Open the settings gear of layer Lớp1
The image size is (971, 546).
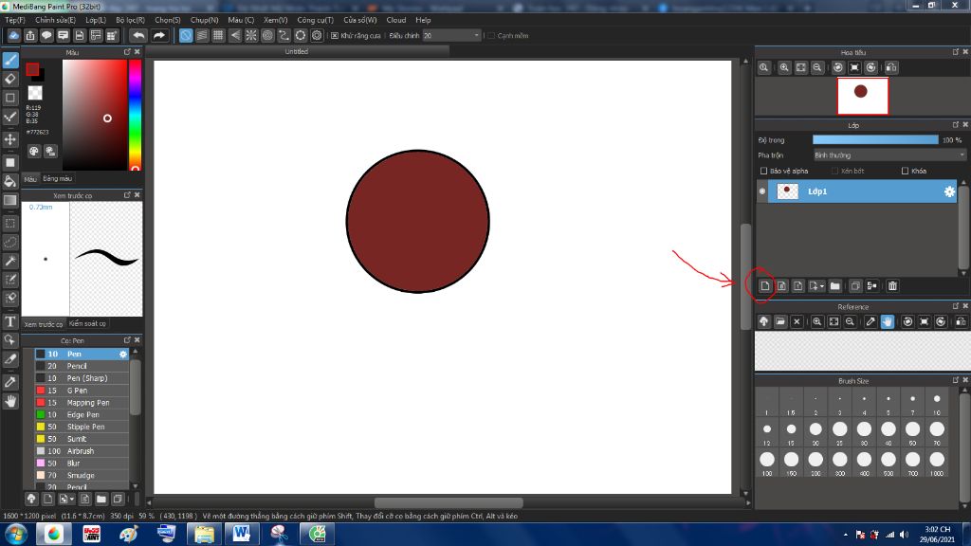949,191
